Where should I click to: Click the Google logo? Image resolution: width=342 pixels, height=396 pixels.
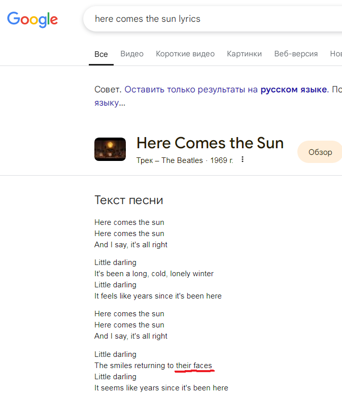click(x=32, y=19)
